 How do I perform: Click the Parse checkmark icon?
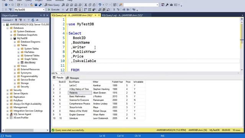pyautogui.click(x=67, y=10)
